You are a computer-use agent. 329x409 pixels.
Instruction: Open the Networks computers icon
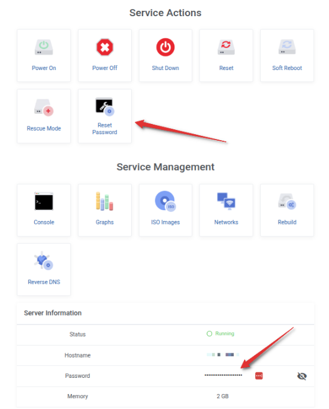tap(226, 201)
